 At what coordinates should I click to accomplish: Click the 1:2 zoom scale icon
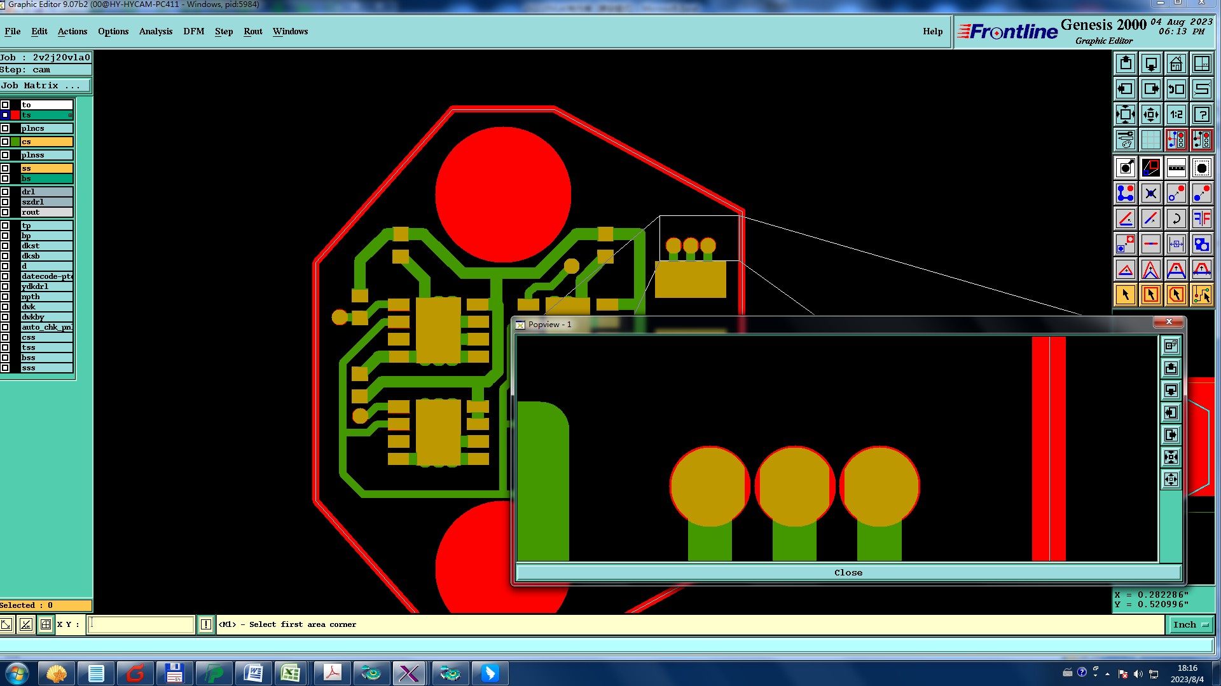(1176, 115)
